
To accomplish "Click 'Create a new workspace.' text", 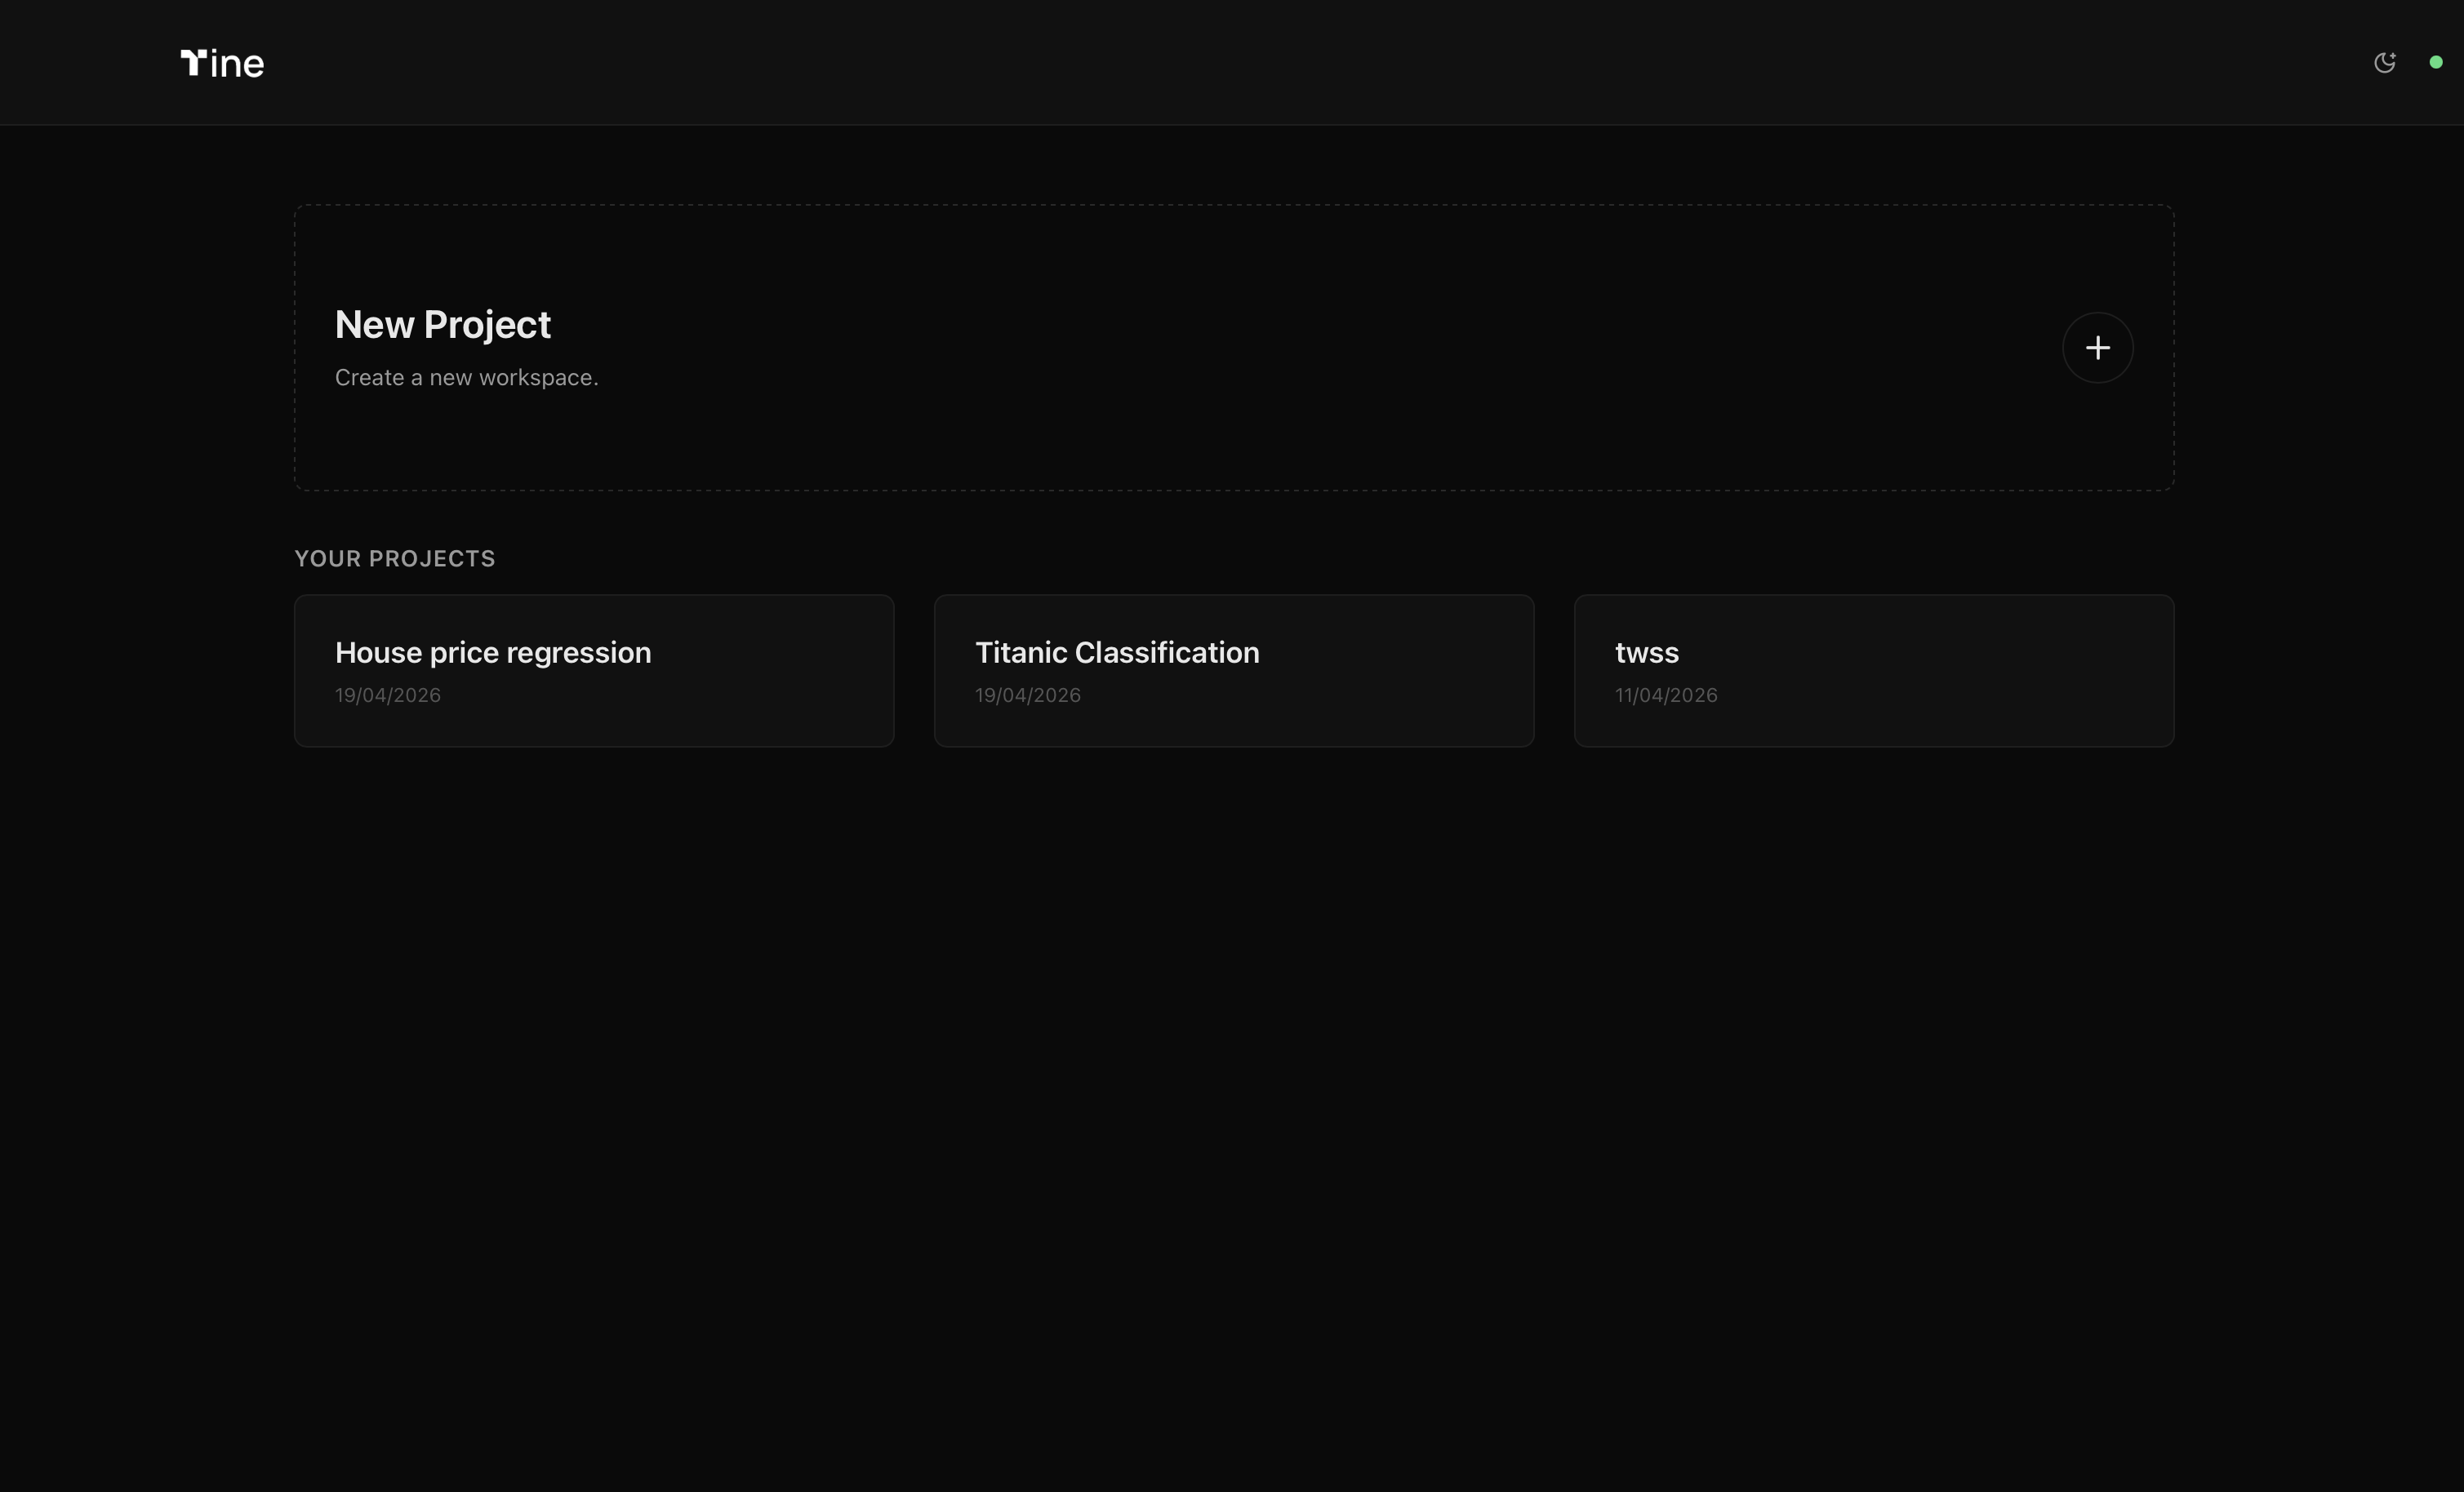I will 466,378.
